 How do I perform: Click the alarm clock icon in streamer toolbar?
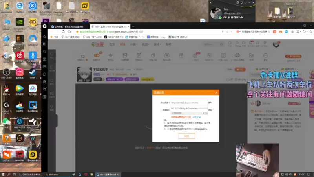tap(125, 55)
